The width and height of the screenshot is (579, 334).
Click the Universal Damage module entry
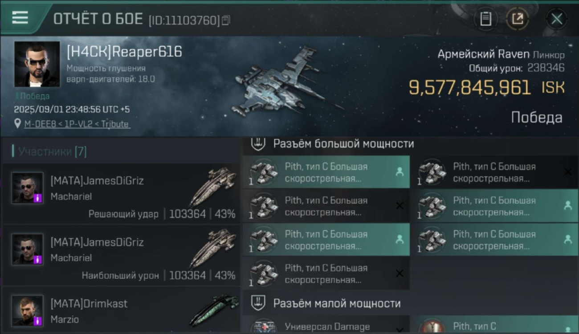coord(326,325)
